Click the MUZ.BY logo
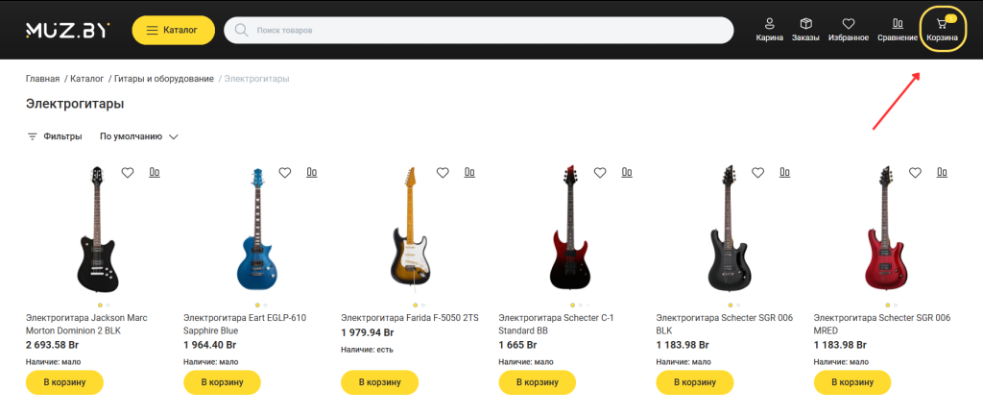Viewport: 983px width, 415px height. pos(68,30)
